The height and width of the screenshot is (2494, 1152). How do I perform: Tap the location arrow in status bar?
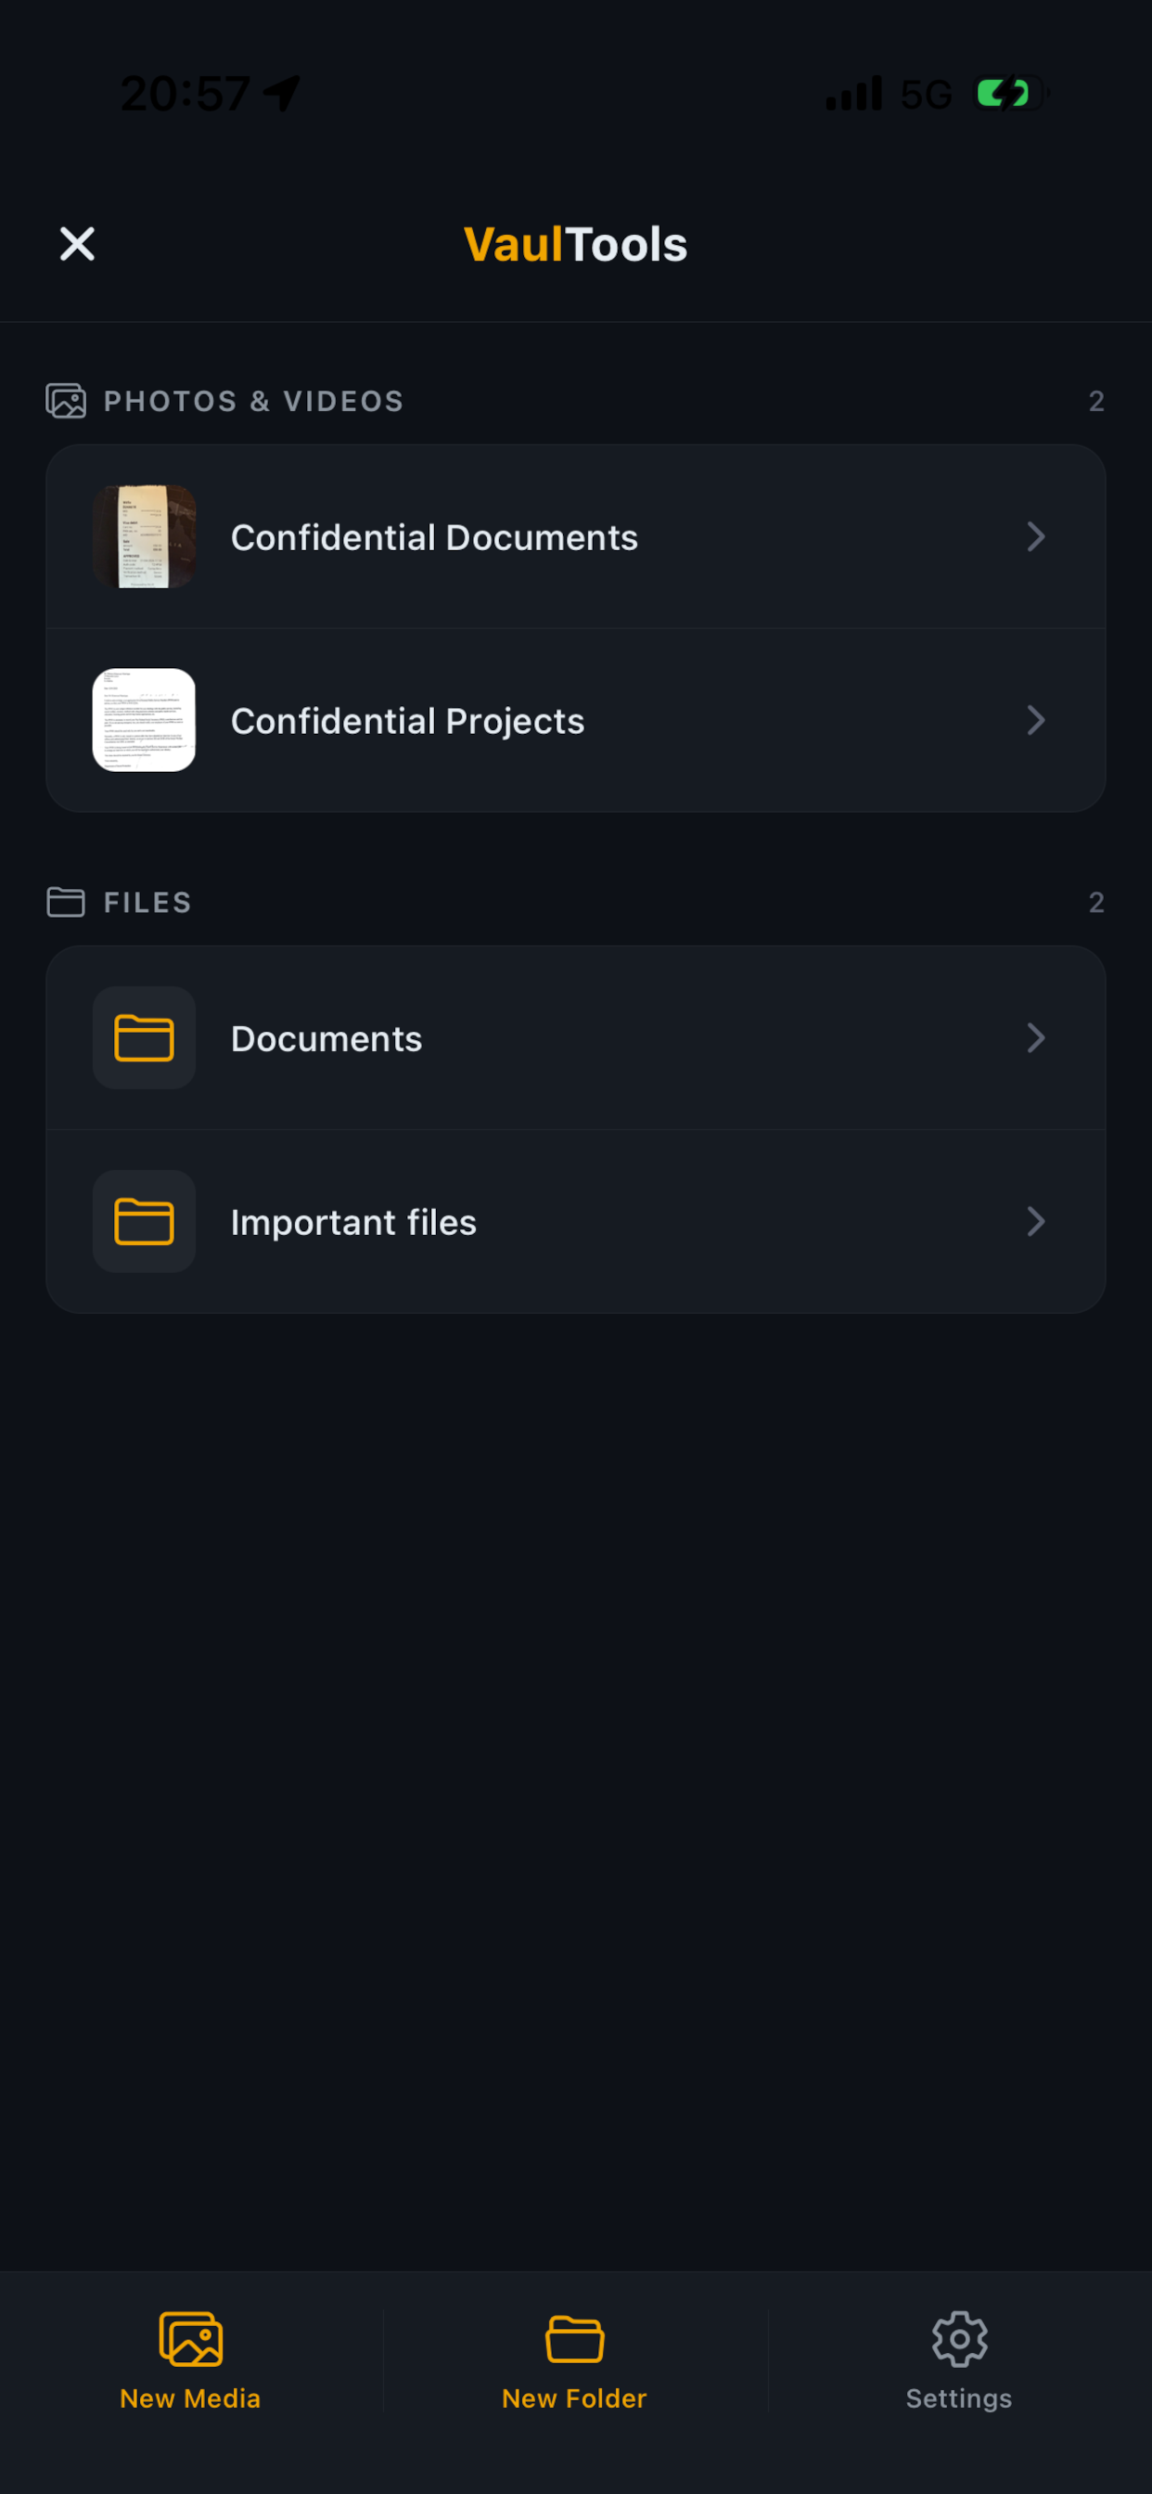282,94
